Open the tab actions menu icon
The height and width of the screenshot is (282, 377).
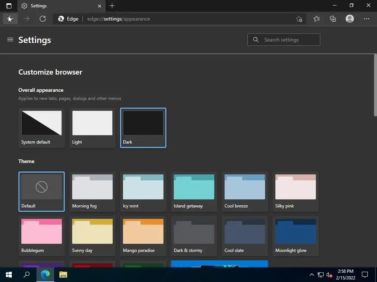(x=9, y=6)
